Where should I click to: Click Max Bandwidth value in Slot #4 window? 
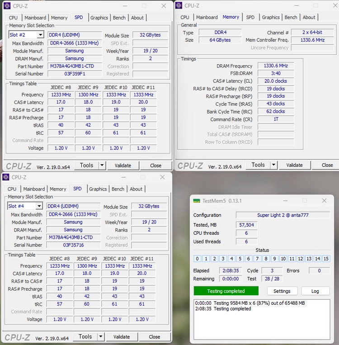tap(73, 214)
